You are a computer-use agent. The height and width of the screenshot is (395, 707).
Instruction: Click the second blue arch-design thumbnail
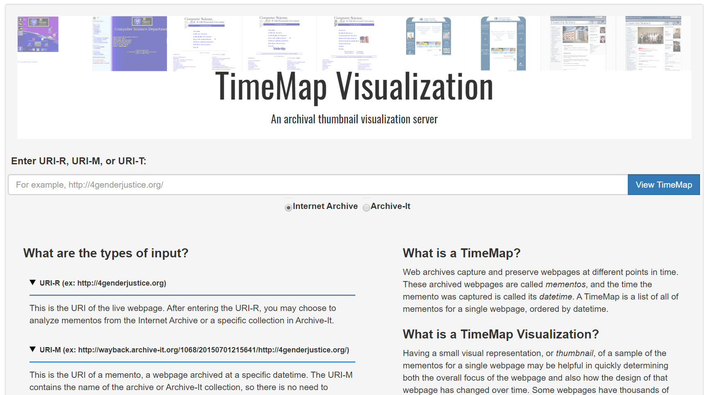coord(503,43)
